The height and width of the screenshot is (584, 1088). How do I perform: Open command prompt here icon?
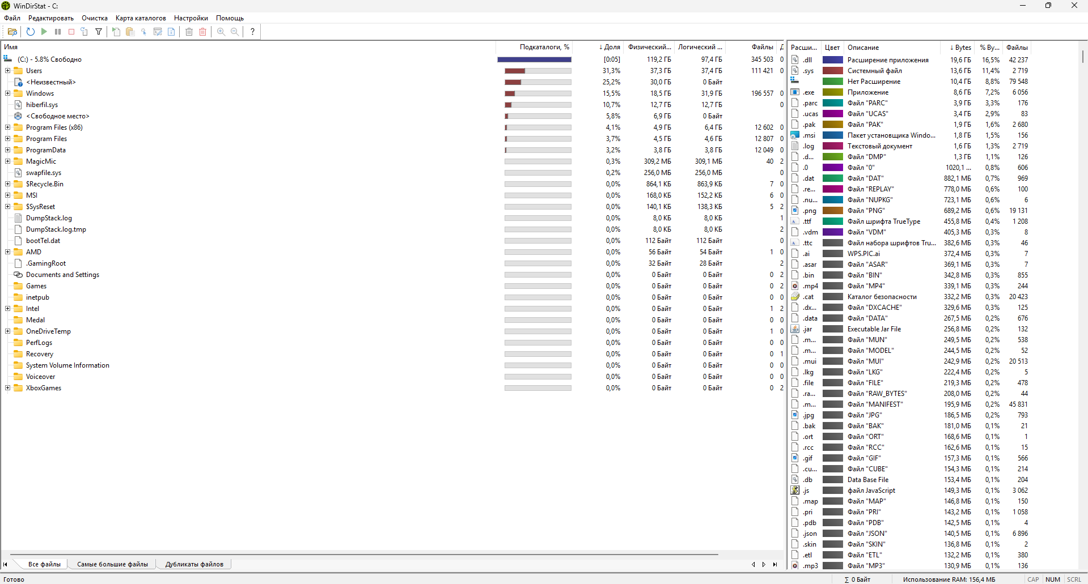(158, 32)
